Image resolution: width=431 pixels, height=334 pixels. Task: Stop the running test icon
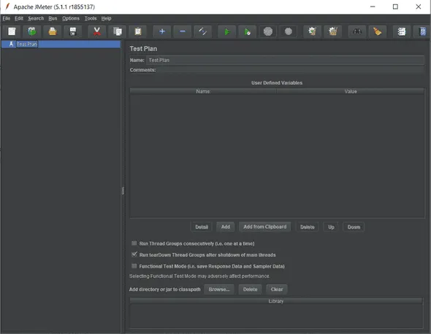click(x=267, y=31)
